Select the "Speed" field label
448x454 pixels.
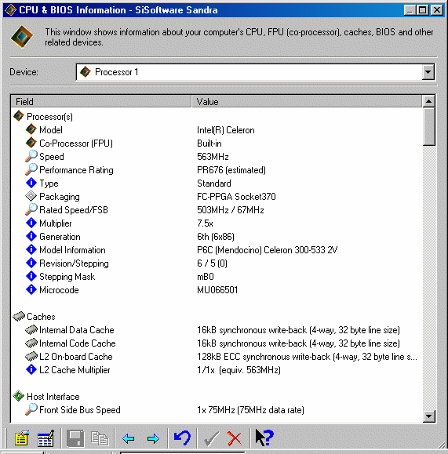point(52,157)
